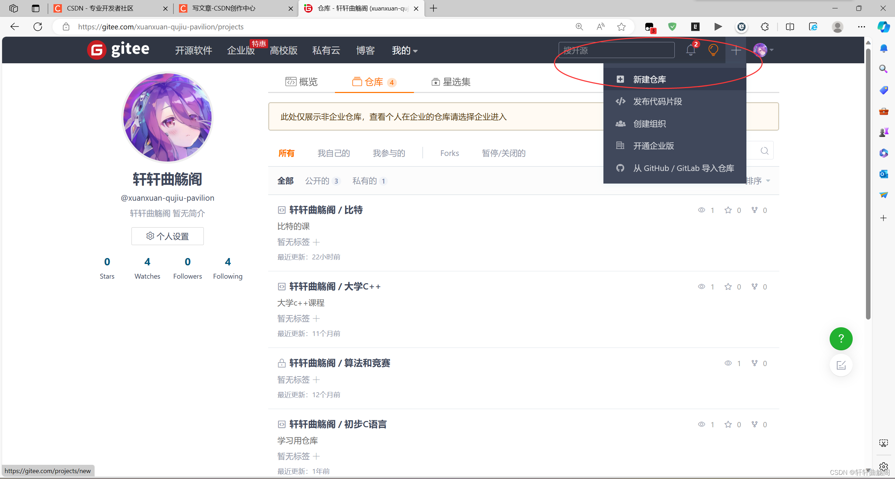895x479 pixels.
Task: Select 新建仓库 from the menu
Action: pos(649,79)
